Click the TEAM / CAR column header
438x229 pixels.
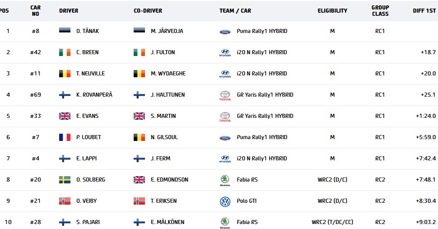(x=235, y=11)
